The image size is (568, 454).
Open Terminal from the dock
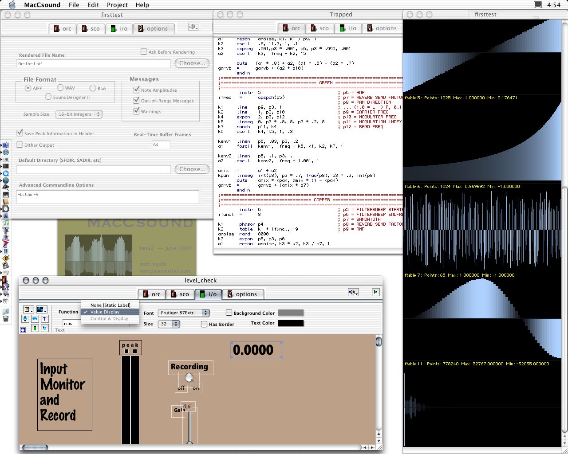coord(5,166)
